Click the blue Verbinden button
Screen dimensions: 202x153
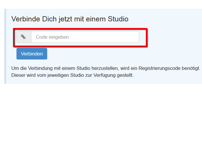[x=32, y=54]
